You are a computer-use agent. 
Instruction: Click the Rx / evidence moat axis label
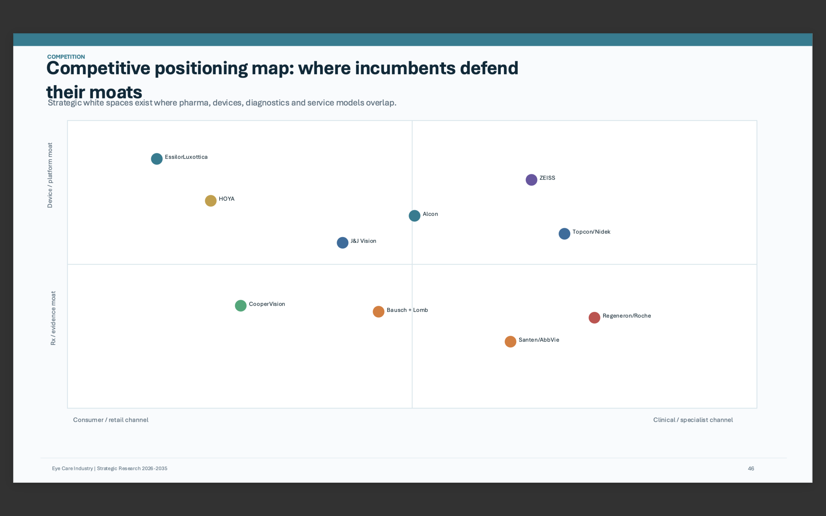click(x=53, y=318)
